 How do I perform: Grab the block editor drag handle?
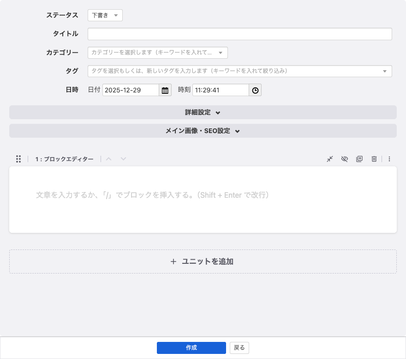(18, 159)
